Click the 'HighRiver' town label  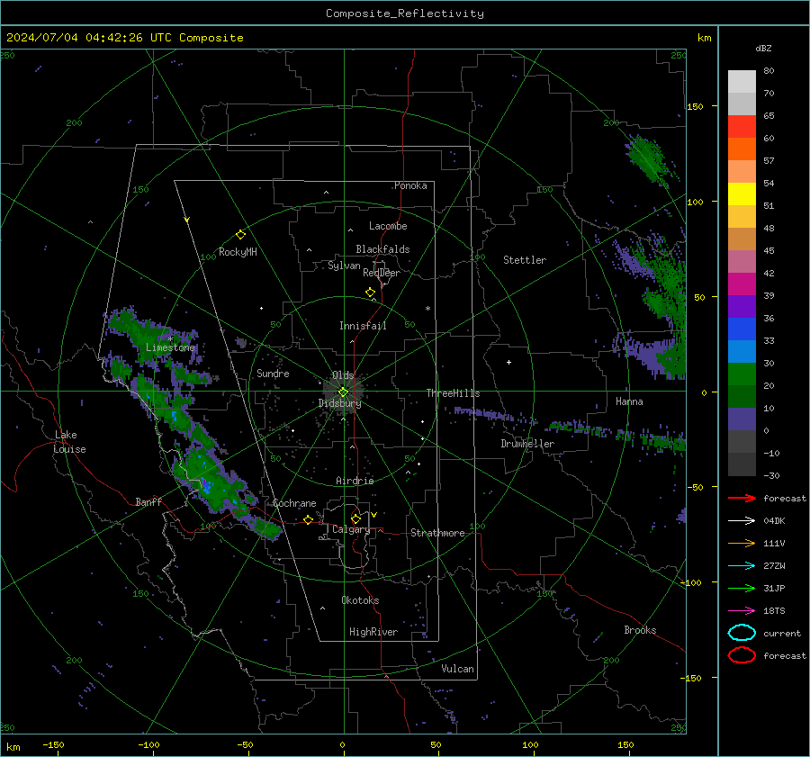point(373,632)
